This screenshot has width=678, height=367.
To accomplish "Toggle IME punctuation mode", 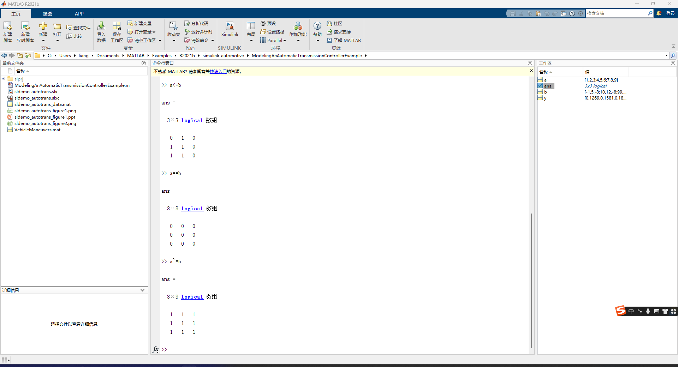I will [640, 311].
